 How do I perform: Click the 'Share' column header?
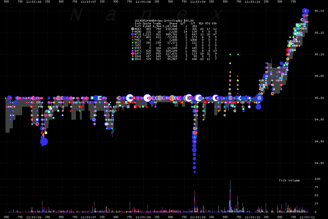pos(173,23)
